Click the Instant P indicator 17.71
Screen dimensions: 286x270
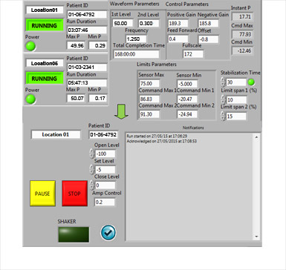242,17
